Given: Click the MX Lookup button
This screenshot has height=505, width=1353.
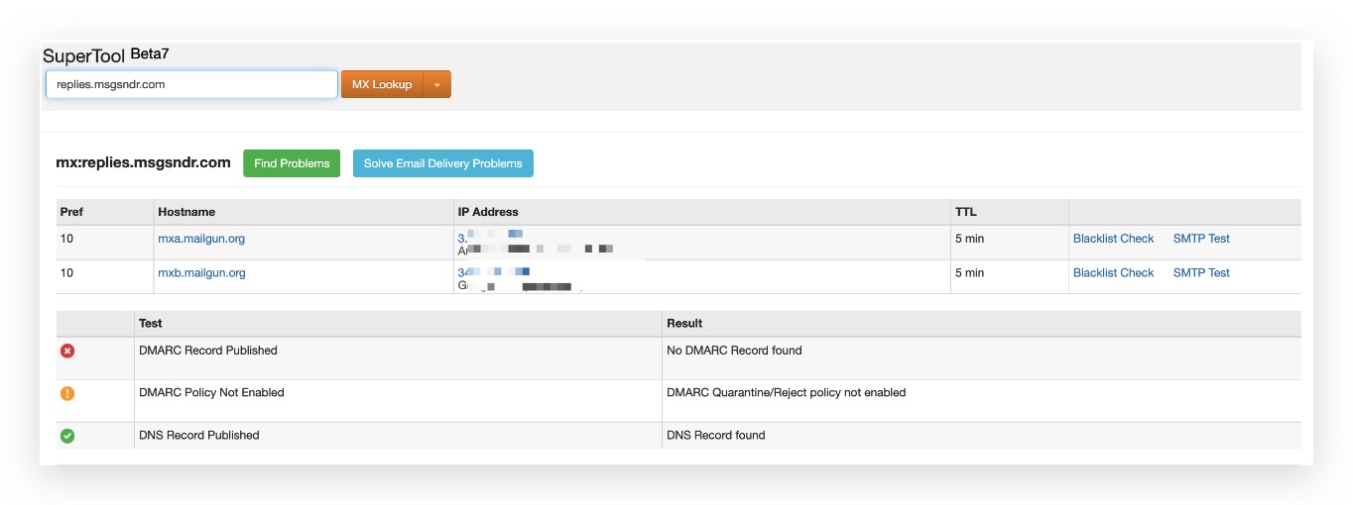Looking at the screenshot, I should (x=382, y=84).
